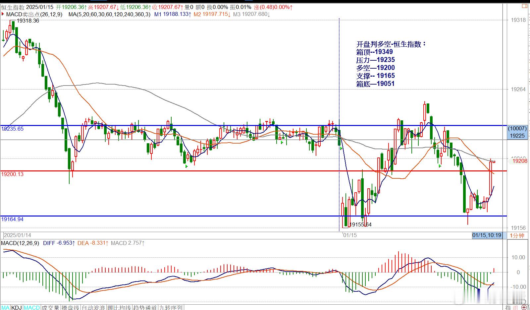The width and height of the screenshot is (530, 310).
Task: Select the MACD indicator tab at bottom
Action: (32, 307)
